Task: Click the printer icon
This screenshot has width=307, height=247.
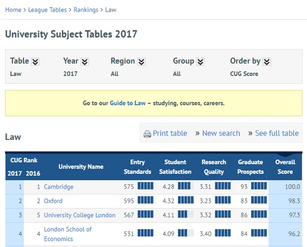Action: coord(147,134)
